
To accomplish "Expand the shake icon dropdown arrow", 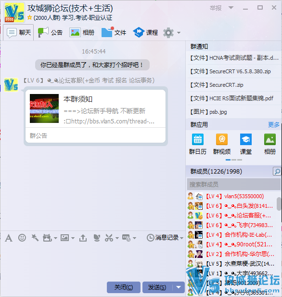I will point(55,238).
